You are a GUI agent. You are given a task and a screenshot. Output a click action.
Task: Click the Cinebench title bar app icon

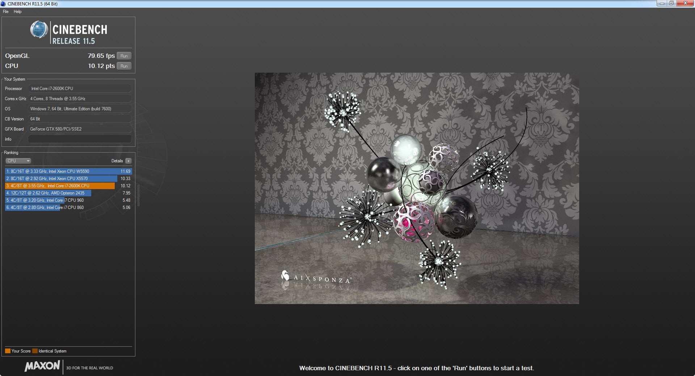3,4
